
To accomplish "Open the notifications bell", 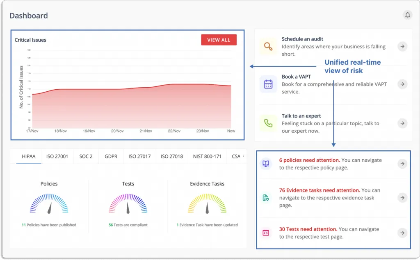I will point(408,15).
